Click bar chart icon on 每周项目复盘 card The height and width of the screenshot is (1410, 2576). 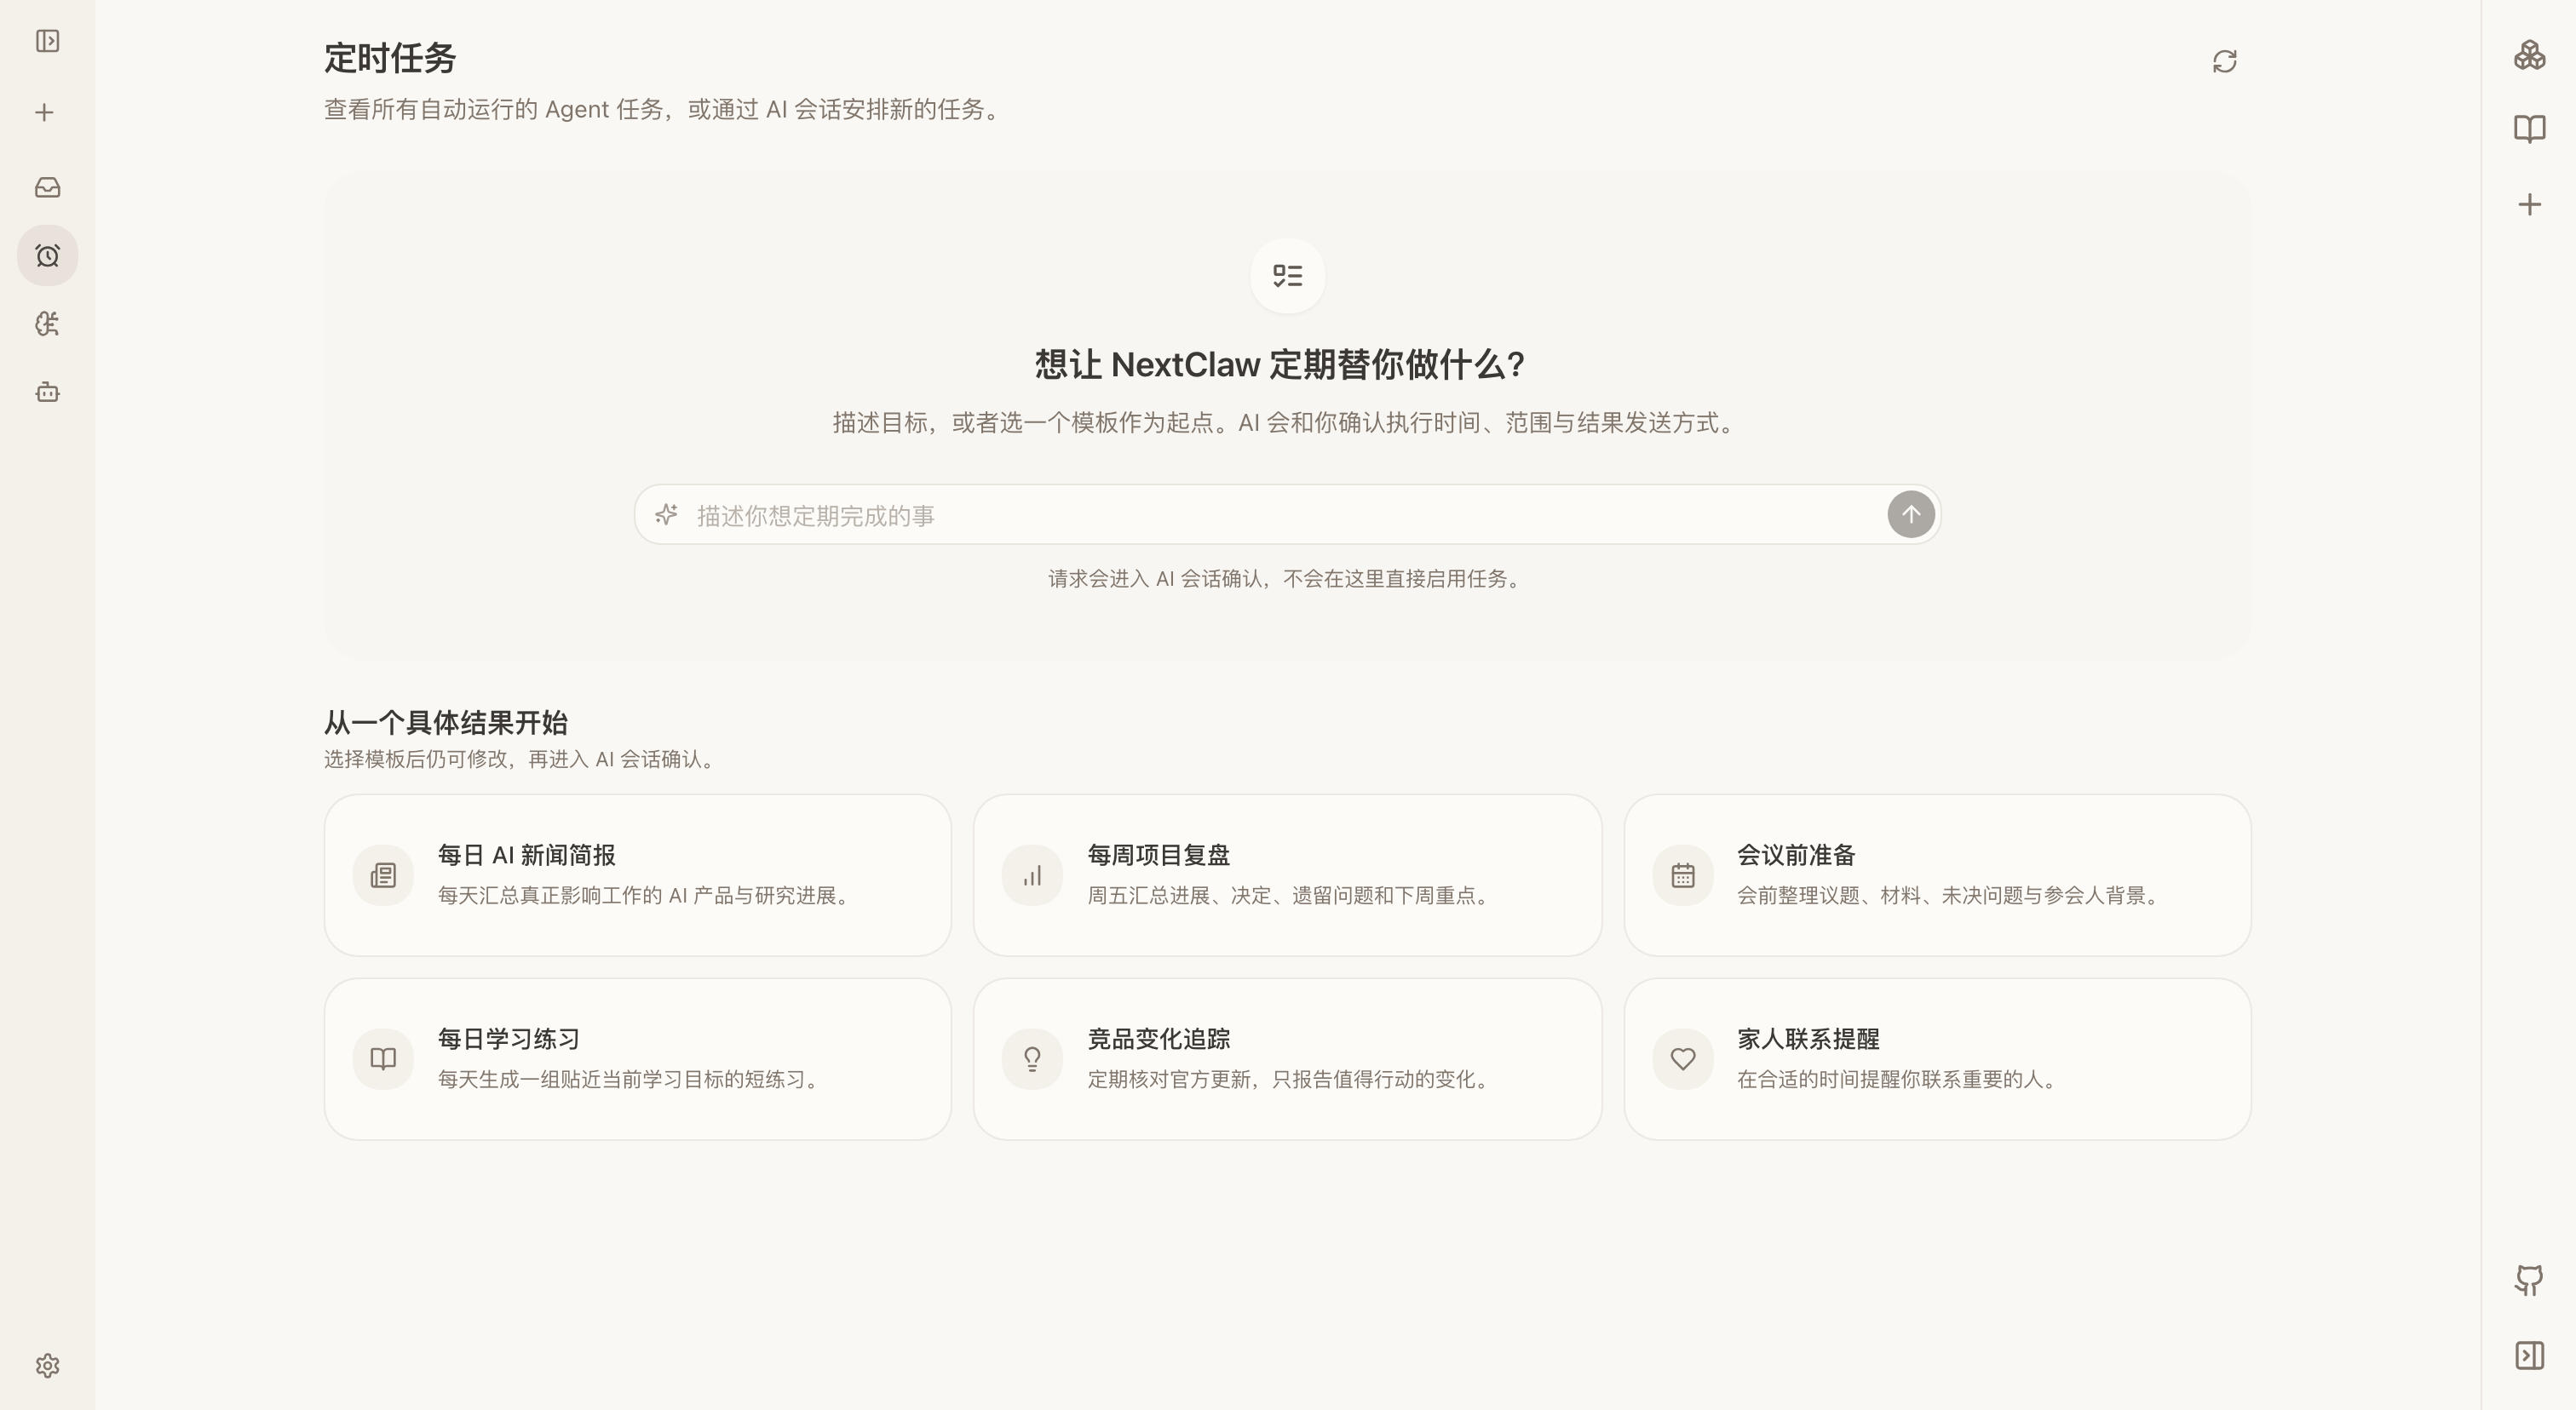point(1032,875)
